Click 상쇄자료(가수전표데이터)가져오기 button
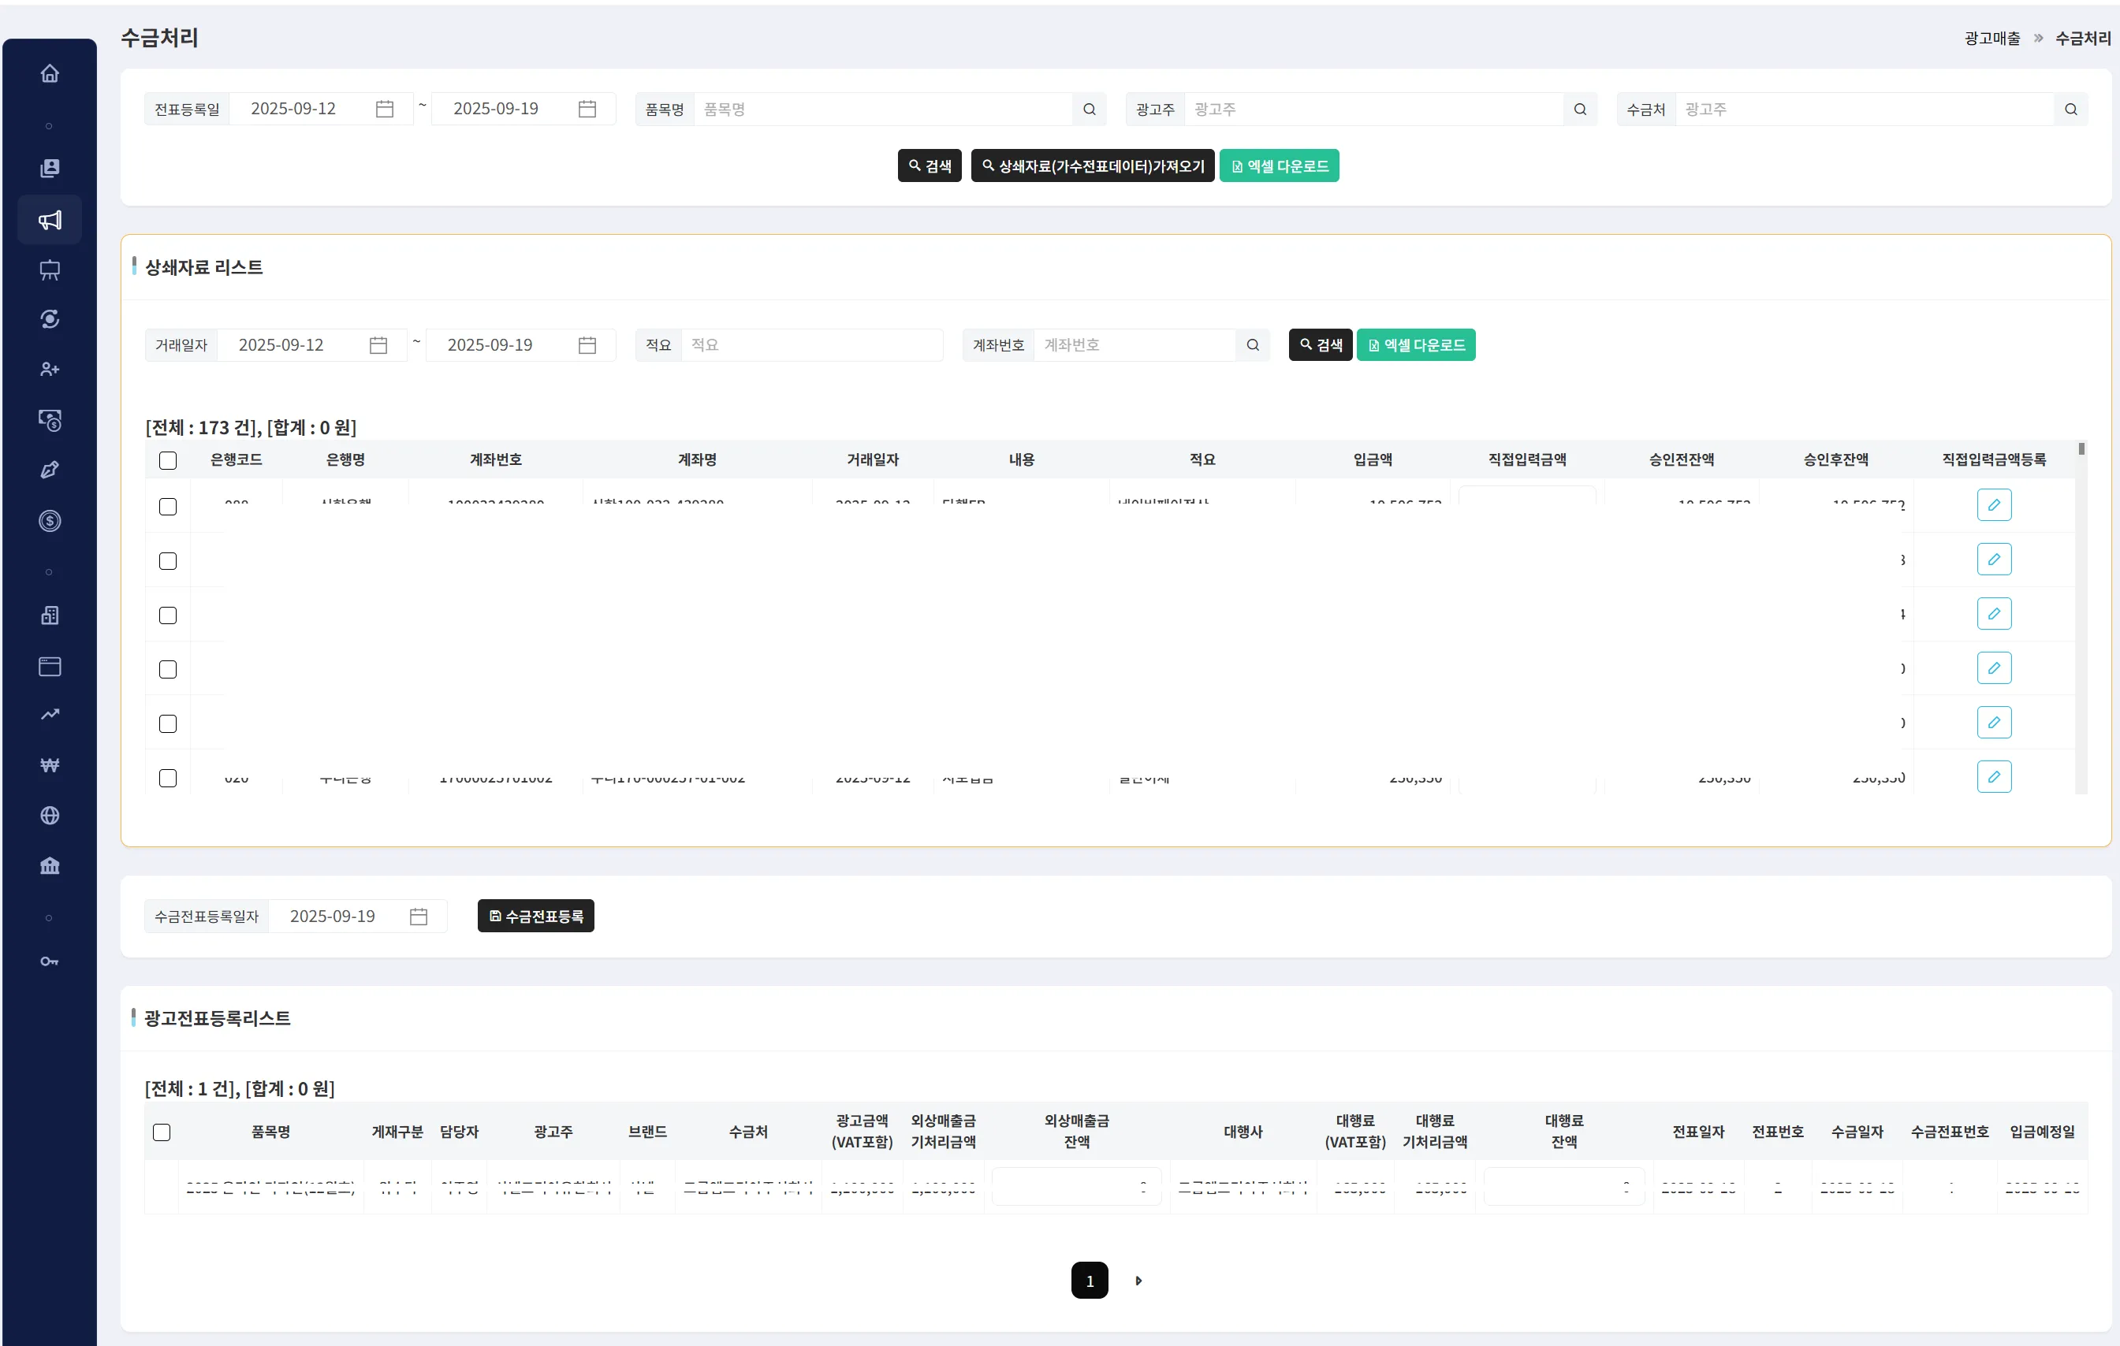 click(1093, 165)
